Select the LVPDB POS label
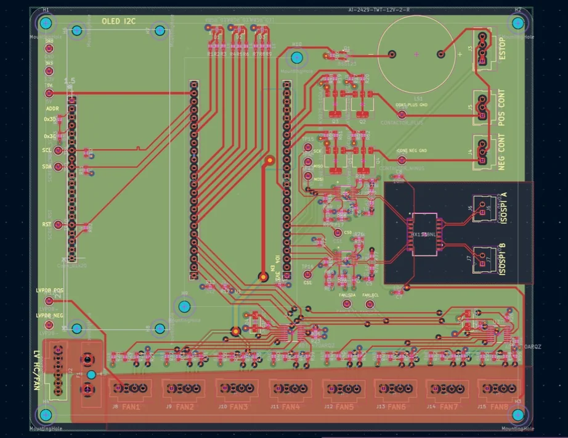Image resolution: width=568 pixels, height=438 pixels. click(x=50, y=291)
